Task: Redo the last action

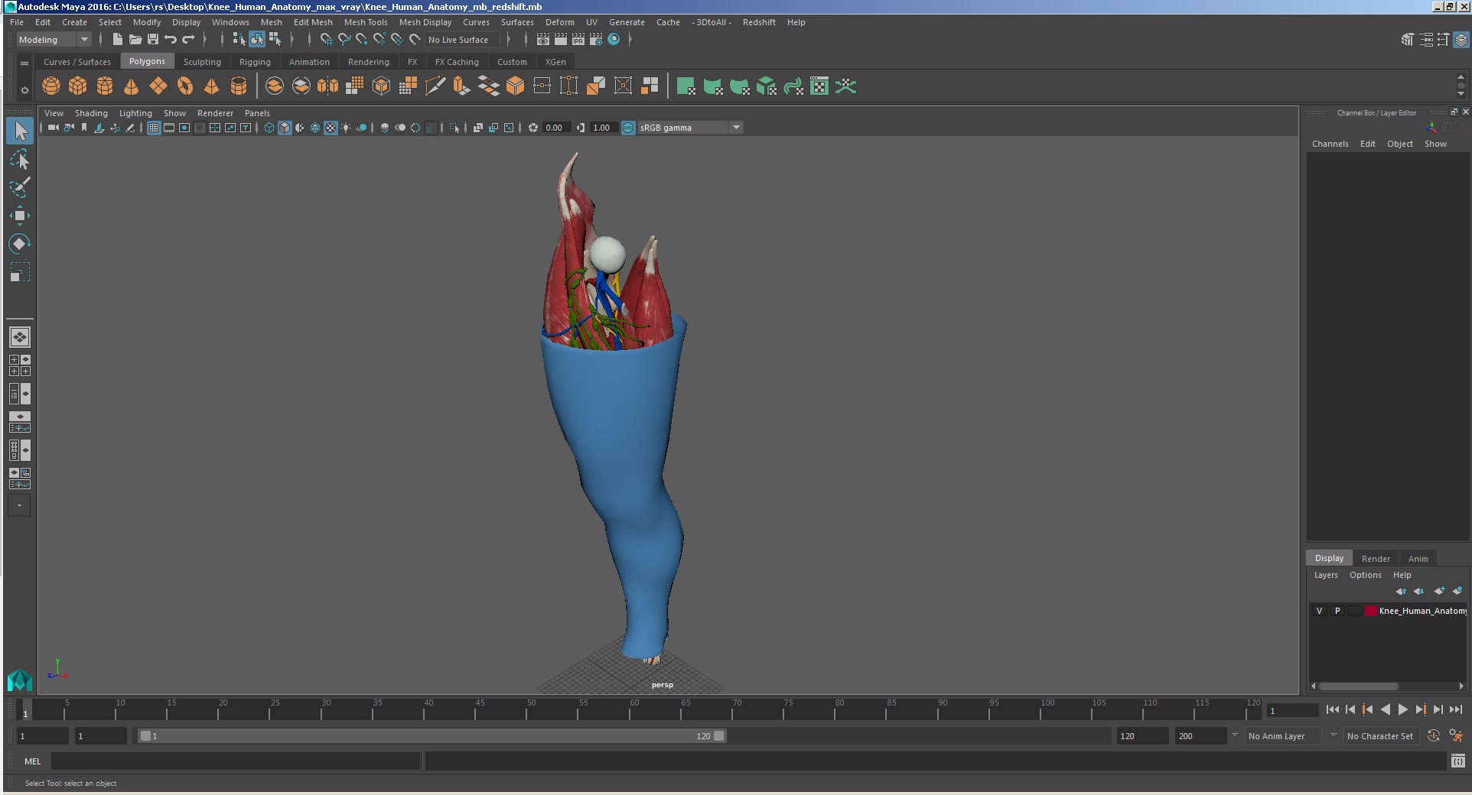Action: click(x=188, y=40)
